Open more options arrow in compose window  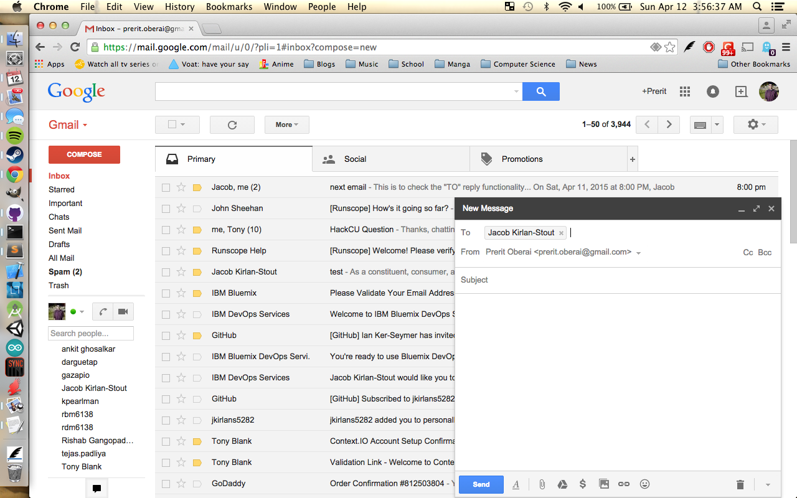coord(768,484)
